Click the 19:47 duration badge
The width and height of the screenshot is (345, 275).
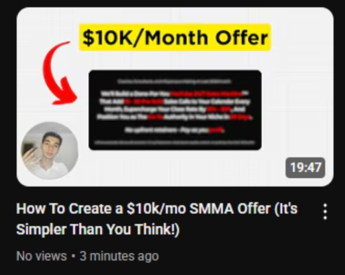click(305, 168)
